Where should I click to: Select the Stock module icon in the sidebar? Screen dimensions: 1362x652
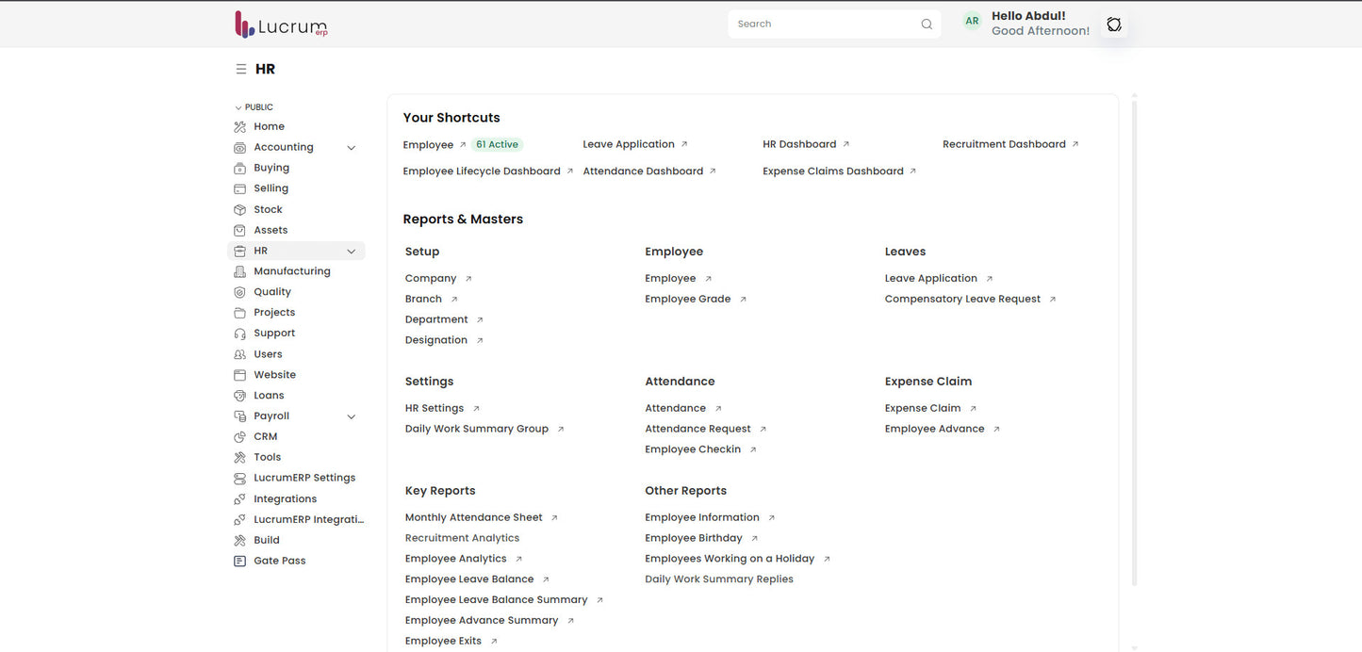tap(238, 208)
